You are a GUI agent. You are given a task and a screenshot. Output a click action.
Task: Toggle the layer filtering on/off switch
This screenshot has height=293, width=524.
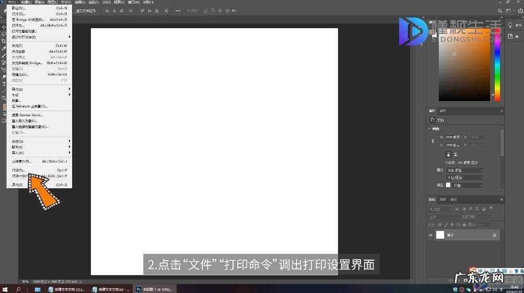click(x=491, y=208)
